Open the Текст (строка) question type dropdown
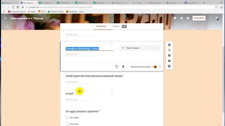225x126 pixels. point(140,48)
